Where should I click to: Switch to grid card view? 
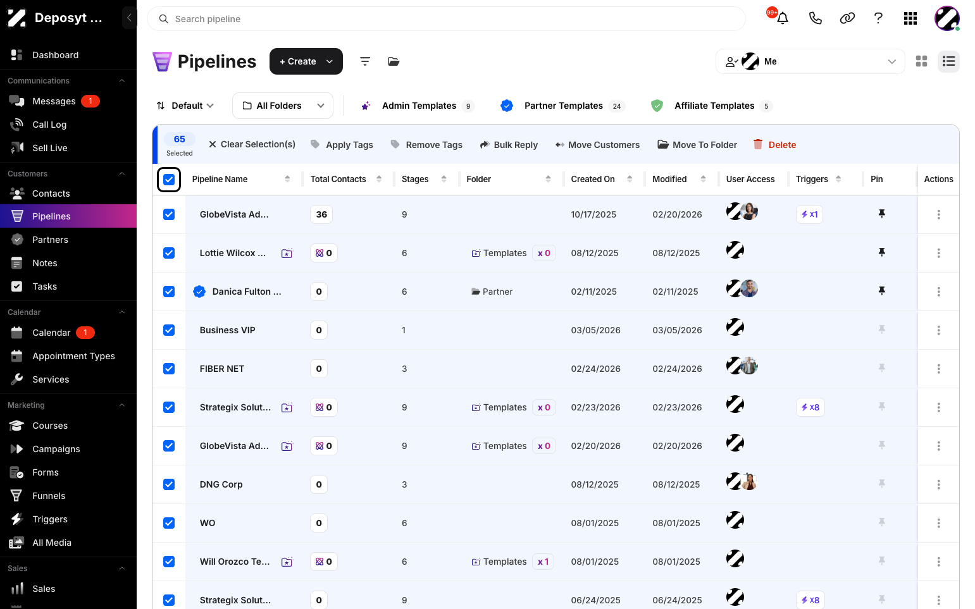pos(921,61)
